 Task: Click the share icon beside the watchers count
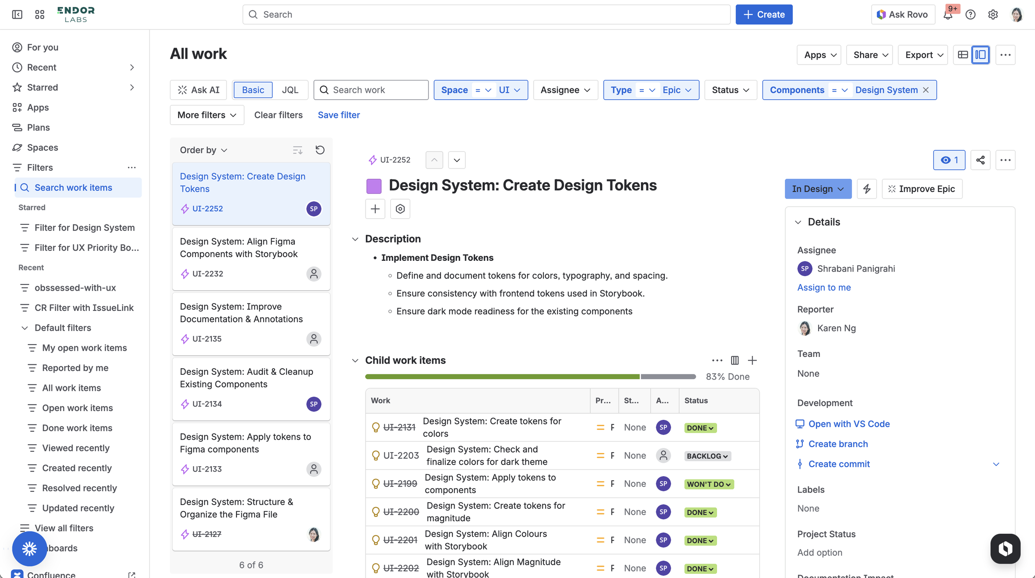pos(980,160)
